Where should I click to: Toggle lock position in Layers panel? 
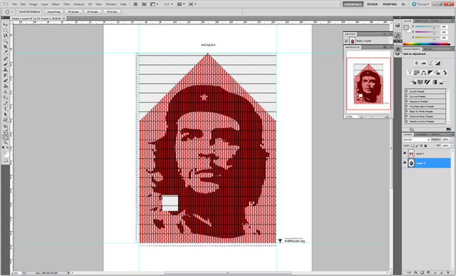point(421,146)
